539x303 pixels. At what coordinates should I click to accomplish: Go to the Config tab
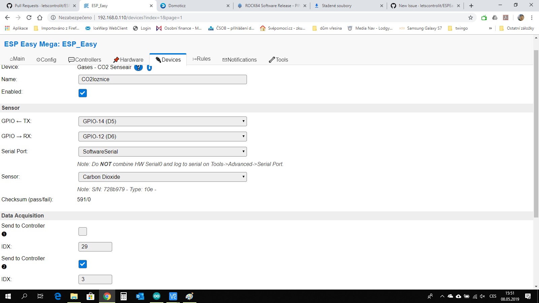[46, 60]
